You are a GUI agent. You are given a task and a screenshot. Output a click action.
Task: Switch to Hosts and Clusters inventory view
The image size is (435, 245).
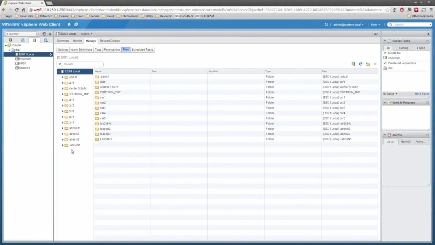point(11,40)
